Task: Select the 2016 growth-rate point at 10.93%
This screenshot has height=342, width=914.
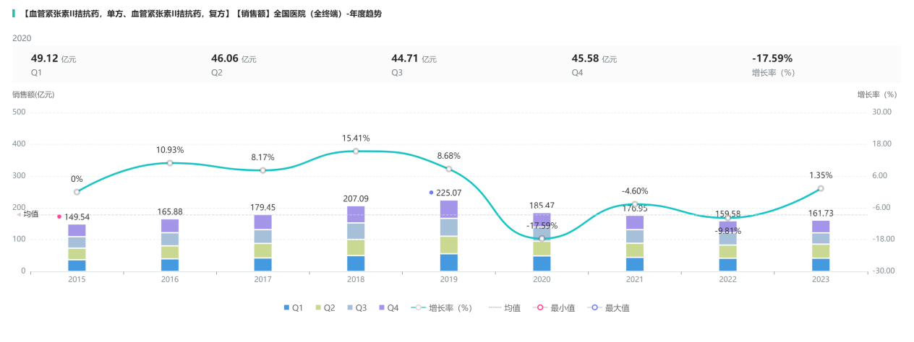Action: [x=170, y=163]
